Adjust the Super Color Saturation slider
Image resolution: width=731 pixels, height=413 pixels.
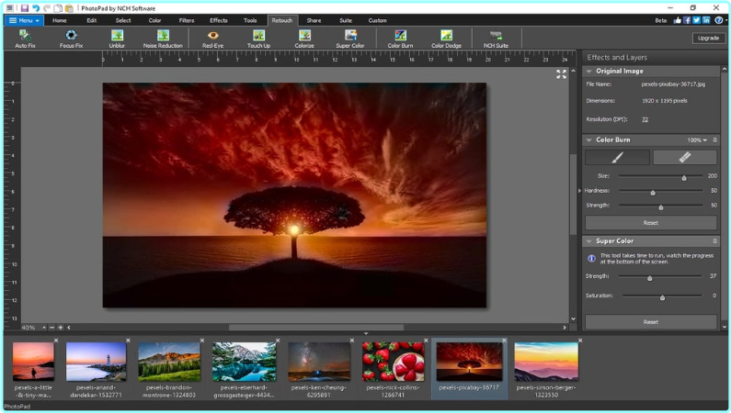point(662,296)
